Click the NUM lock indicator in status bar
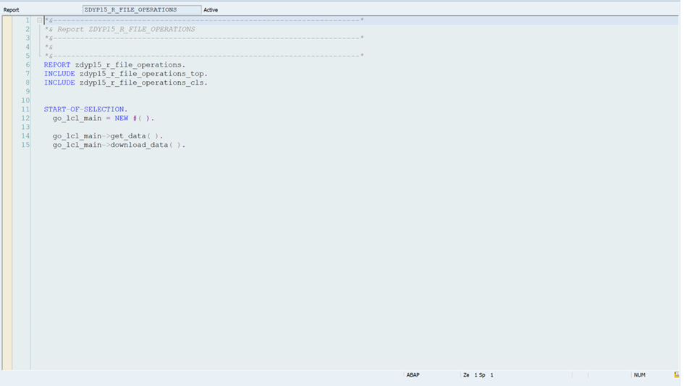Screen dimensions: 684x386 (639, 375)
